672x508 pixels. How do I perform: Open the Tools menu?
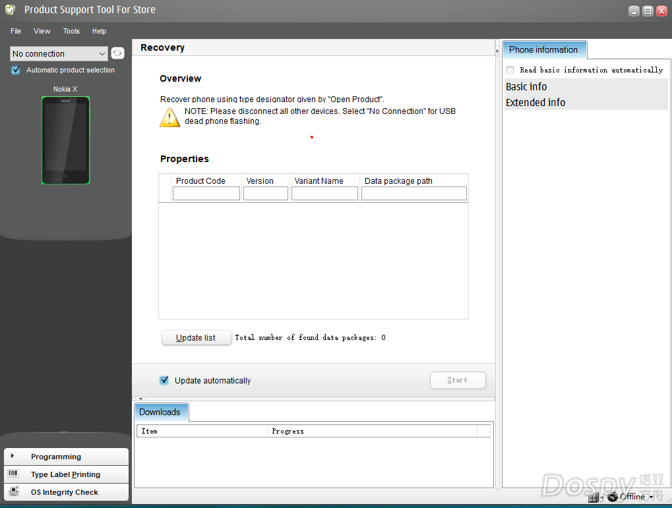[71, 31]
